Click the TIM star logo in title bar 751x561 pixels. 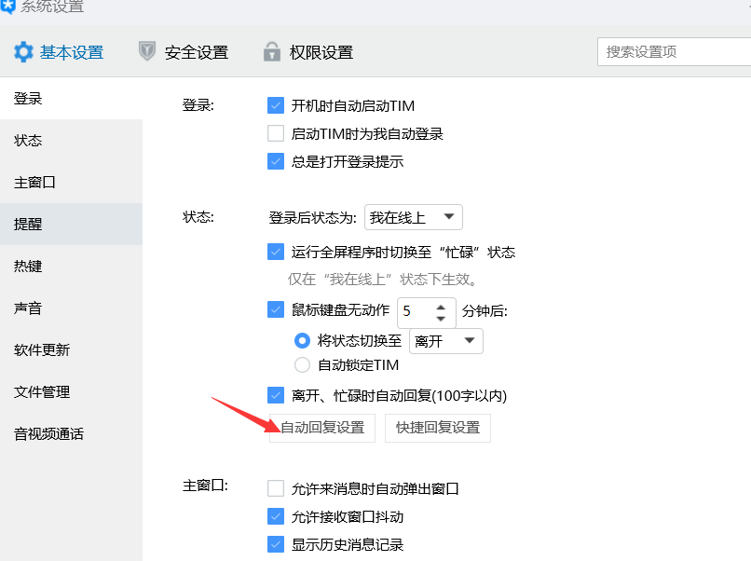point(7,7)
